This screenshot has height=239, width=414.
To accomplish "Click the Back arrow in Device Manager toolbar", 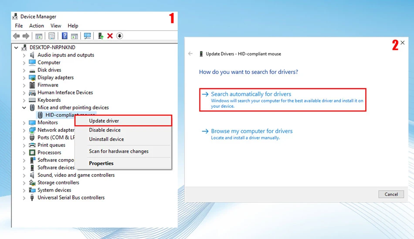I will (17, 36).
